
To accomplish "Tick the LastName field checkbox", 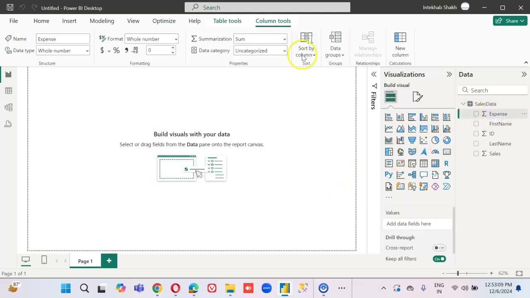I will (476, 144).
